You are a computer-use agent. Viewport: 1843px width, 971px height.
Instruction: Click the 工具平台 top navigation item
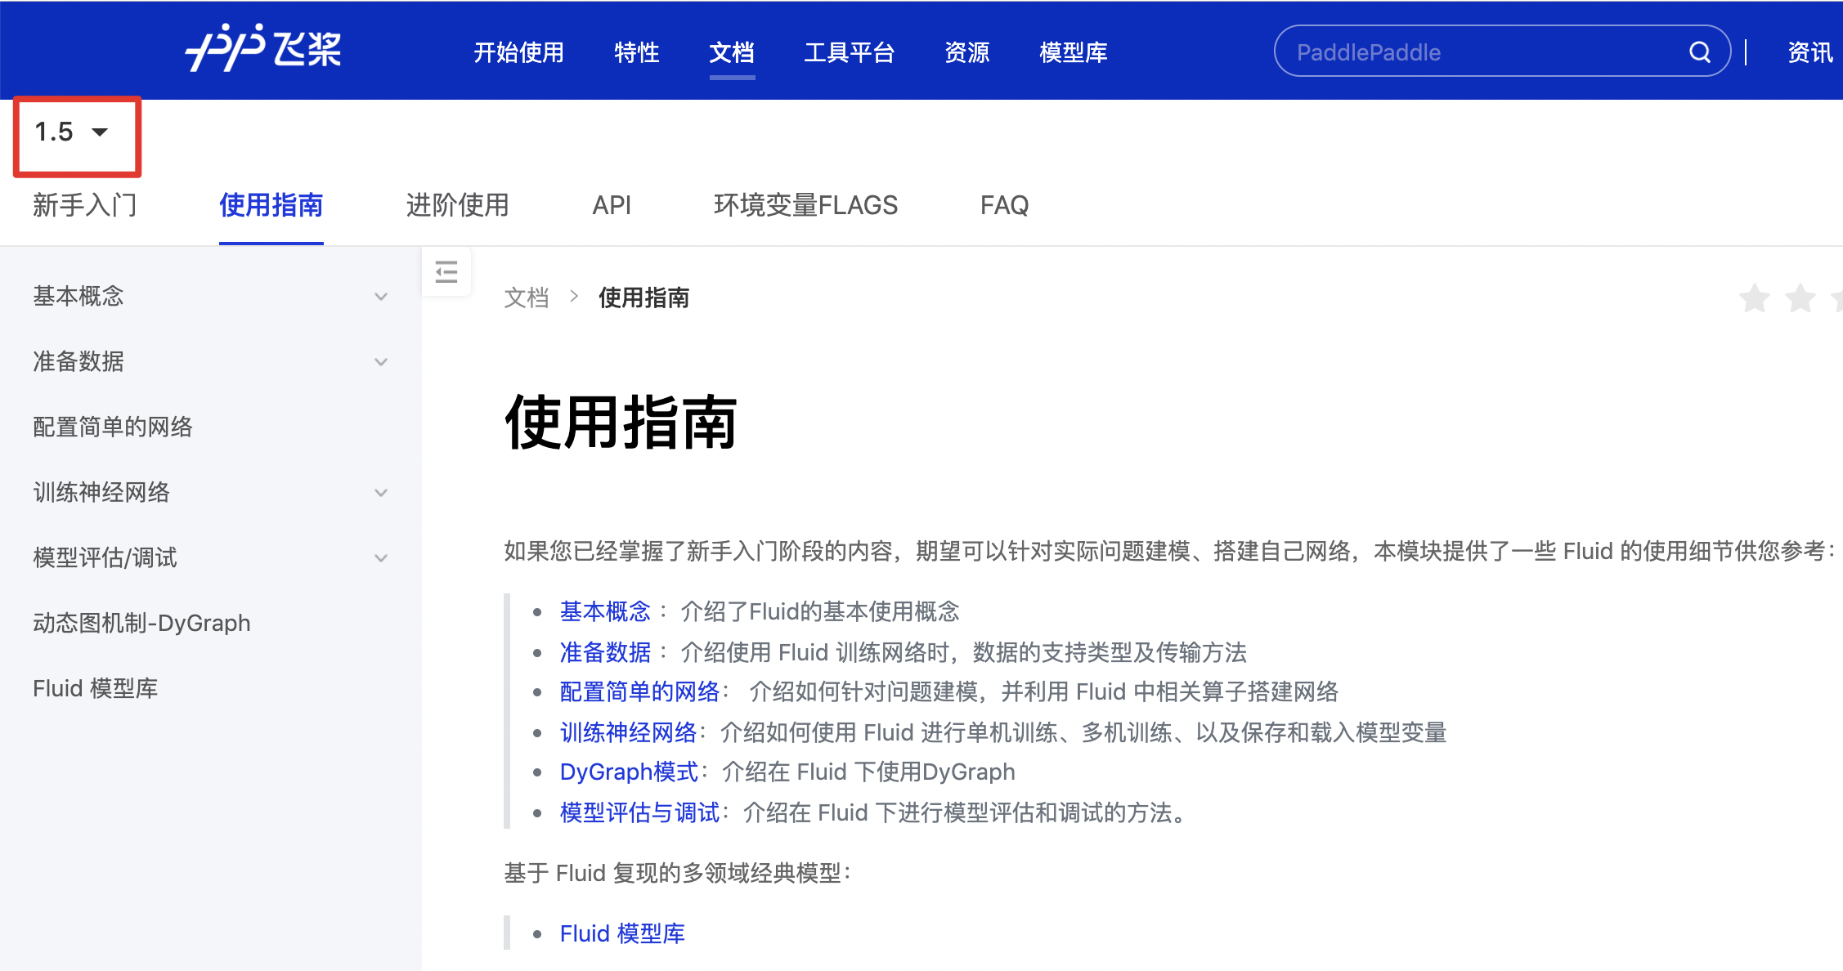pos(849,52)
